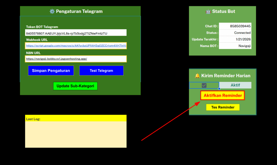The height and width of the screenshot is (165, 277).
Task: Select the Chat ID value cell
Action: pyautogui.click(x=235, y=26)
